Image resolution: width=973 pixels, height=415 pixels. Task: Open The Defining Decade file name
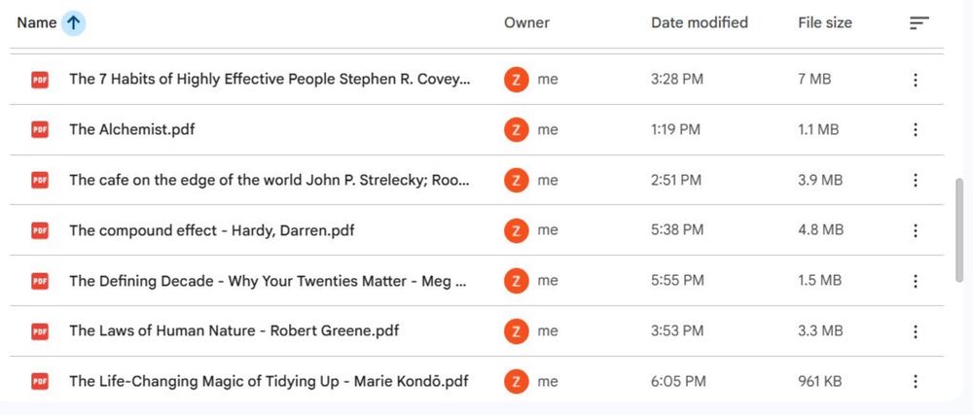click(268, 281)
